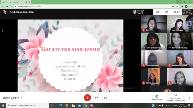Open a new browser tab

tap(34, 2)
